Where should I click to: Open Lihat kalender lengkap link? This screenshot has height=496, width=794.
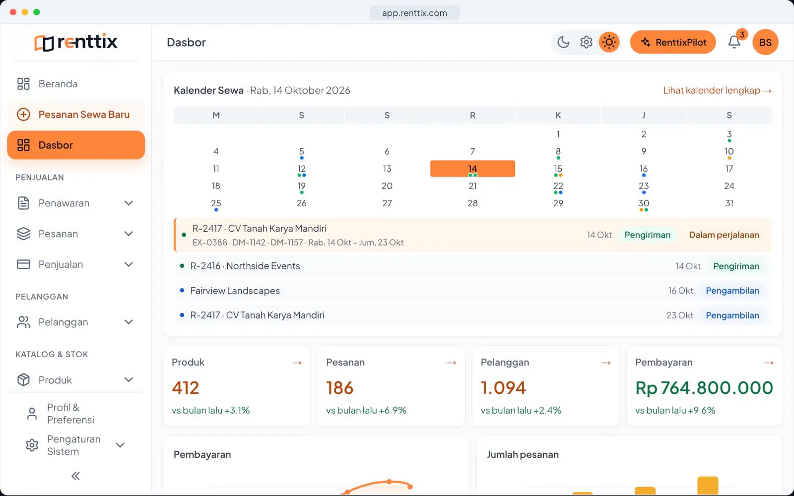[717, 90]
